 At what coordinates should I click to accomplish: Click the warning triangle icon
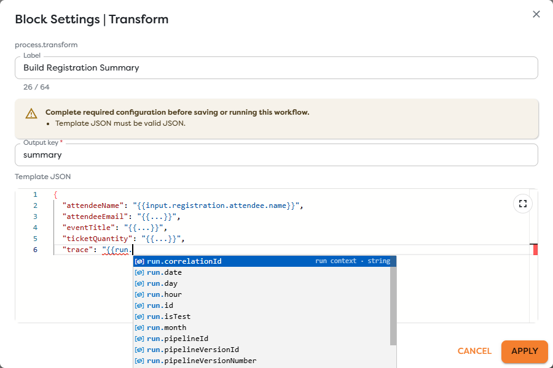pos(31,113)
